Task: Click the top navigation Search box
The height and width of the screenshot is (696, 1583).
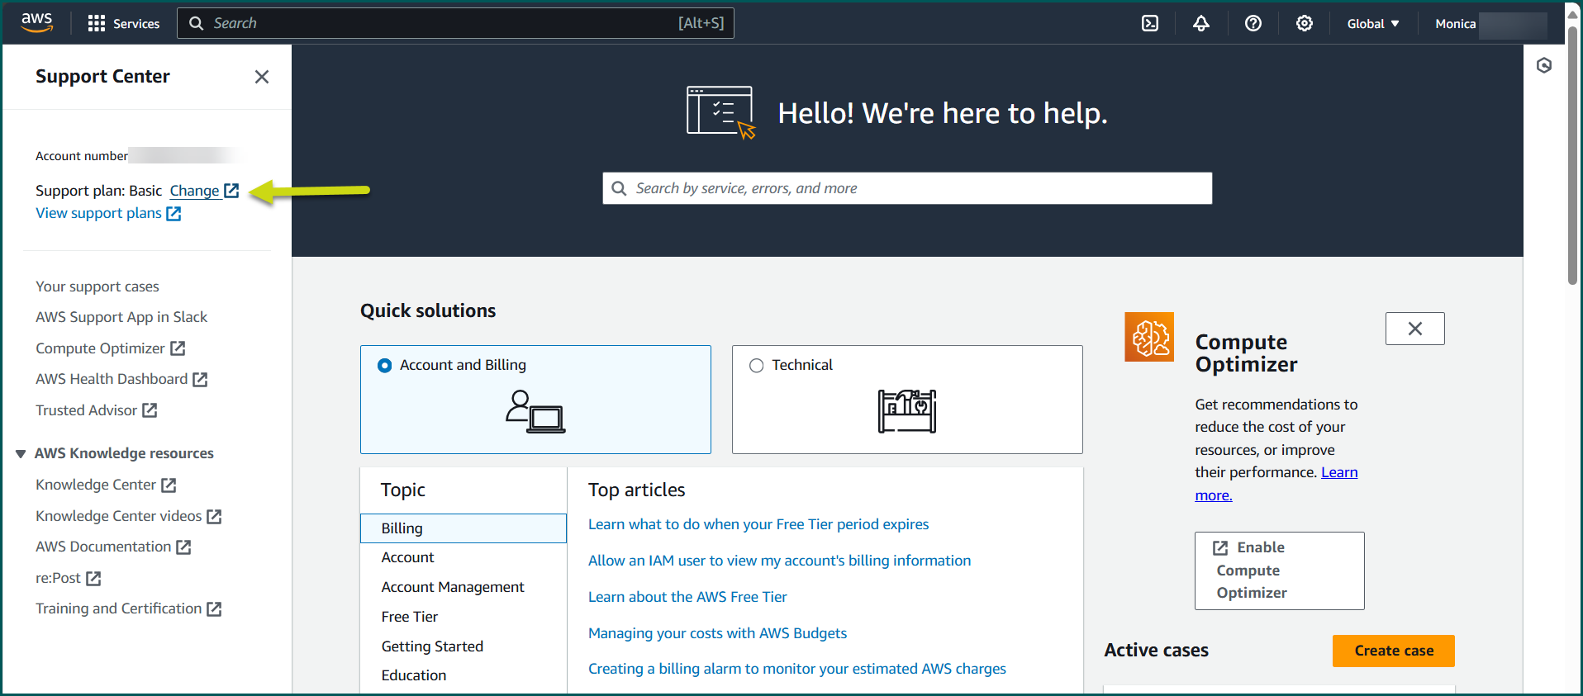Action: tap(455, 23)
